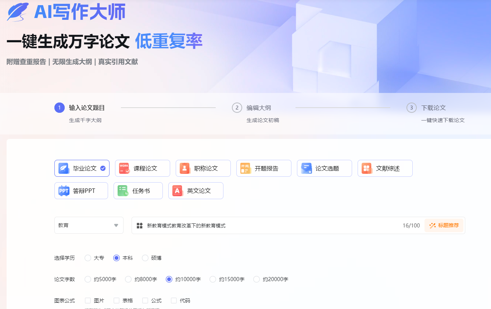This screenshot has height=309, width=491.
Task: Click the 论文选题 envelope icon
Action: 306,168
